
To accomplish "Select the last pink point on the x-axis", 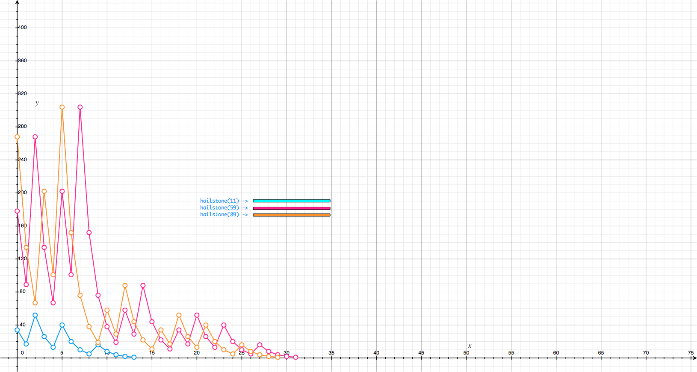I will [x=295, y=357].
